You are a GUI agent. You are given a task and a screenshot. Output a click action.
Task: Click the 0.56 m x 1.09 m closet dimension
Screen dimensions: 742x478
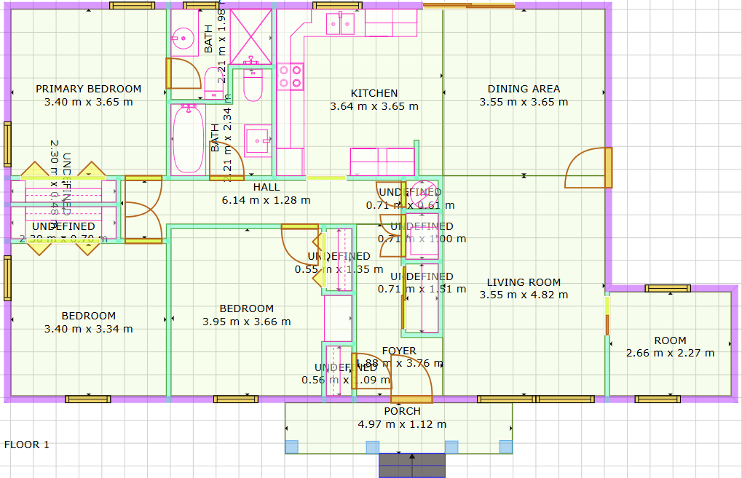tap(346, 380)
